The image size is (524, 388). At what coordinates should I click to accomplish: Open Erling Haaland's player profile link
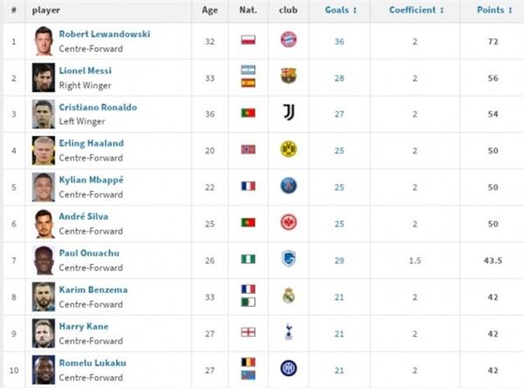(x=91, y=143)
